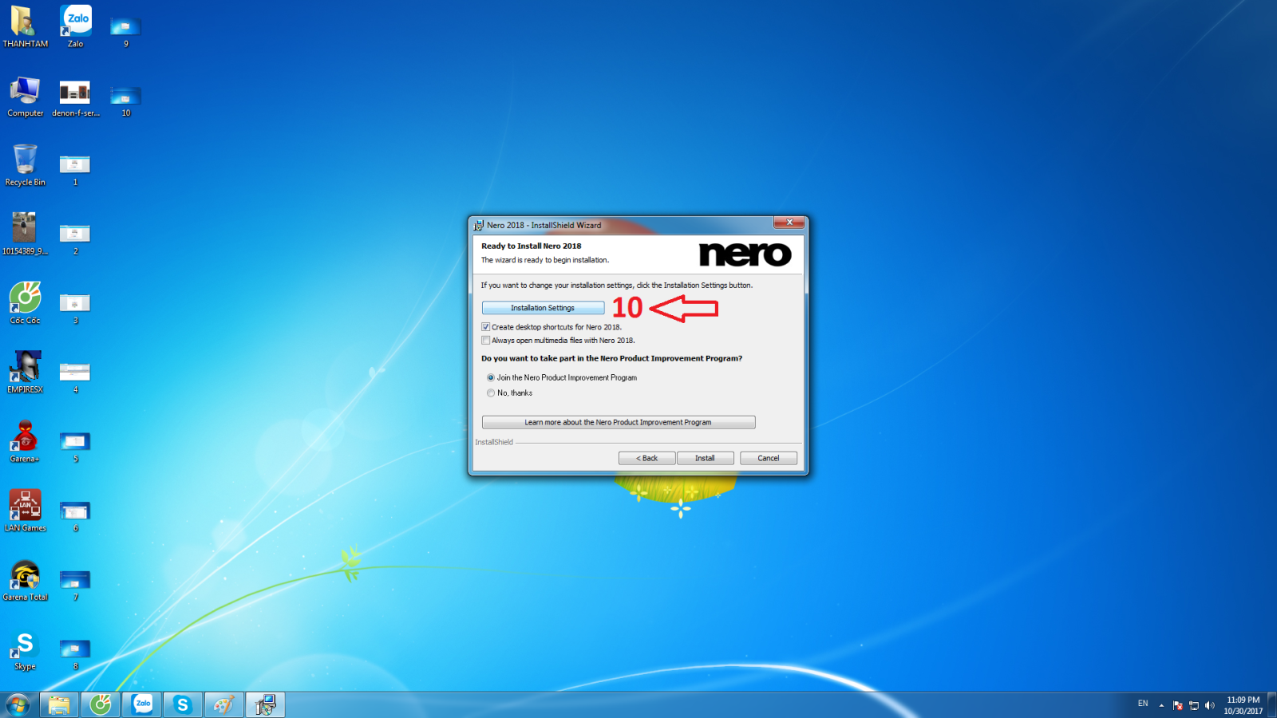Go back with the Back button

[646, 459]
